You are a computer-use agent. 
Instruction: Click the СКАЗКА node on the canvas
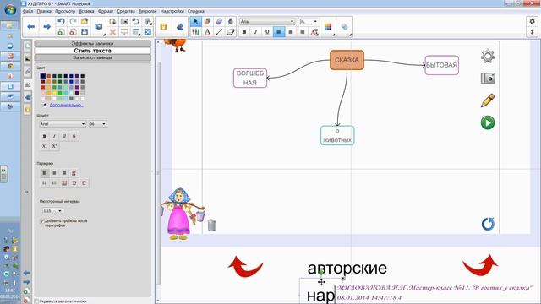[x=347, y=60]
